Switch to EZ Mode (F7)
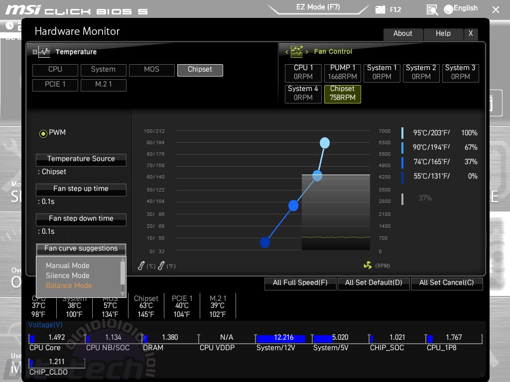 coord(318,7)
